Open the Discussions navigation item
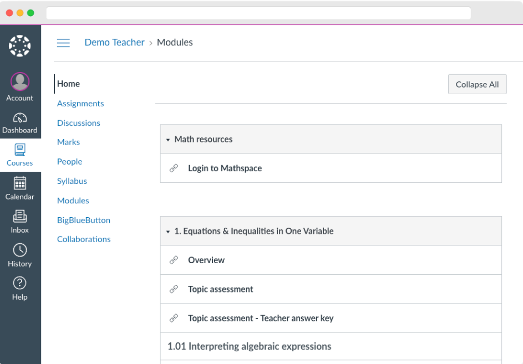Screen dimensions: 523x364 tap(78, 123)
